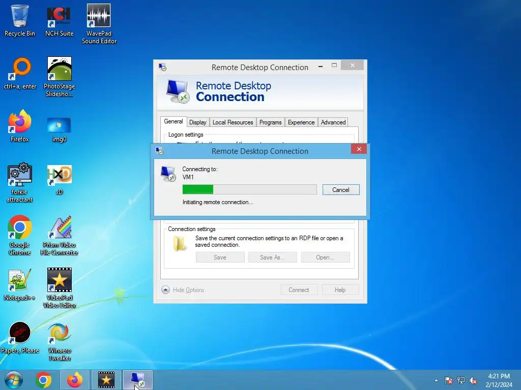Collapse settings with Hide Options
Image resolution: width=521 pixels, height=390 pixels.
pos(183,290)
